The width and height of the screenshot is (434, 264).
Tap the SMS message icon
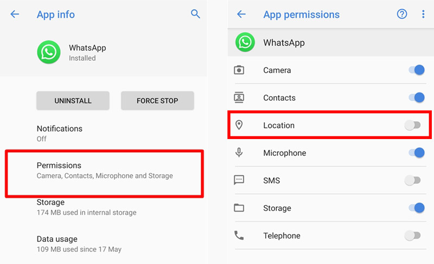[239, 180]
